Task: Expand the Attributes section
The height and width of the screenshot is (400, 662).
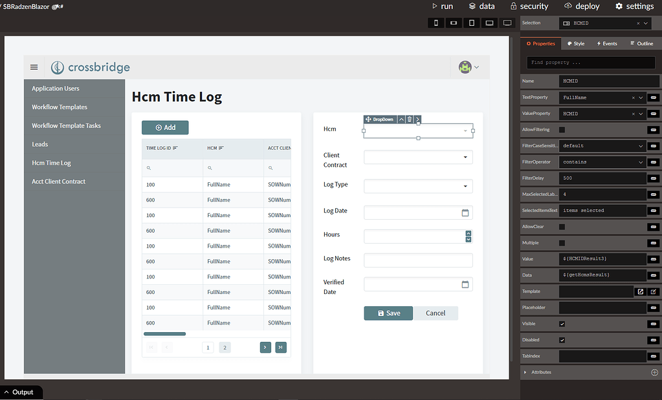Action: tap(525, 372)
